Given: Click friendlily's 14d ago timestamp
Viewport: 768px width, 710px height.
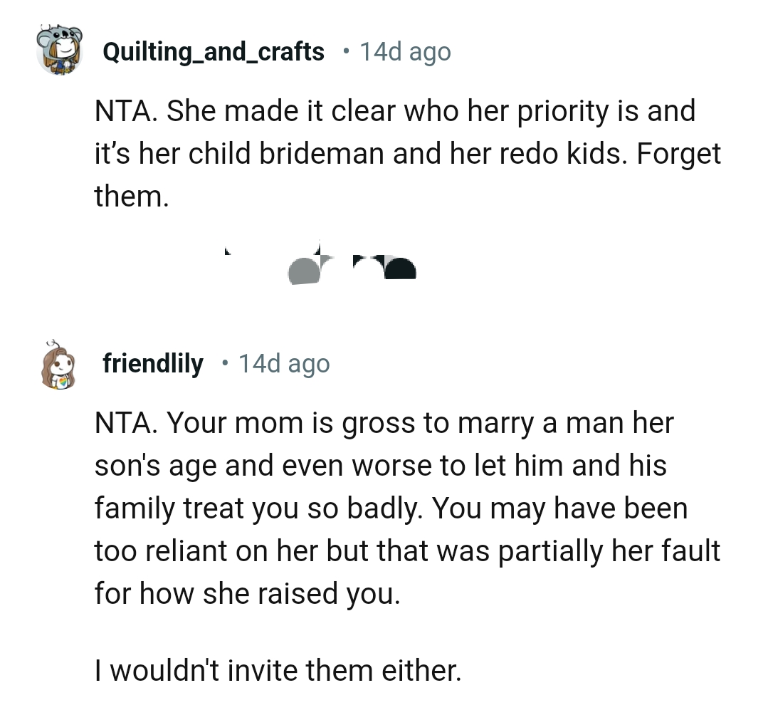Looking at the screenshot, I should tap(284, 363).
